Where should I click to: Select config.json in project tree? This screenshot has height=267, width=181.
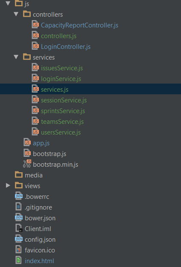40,240
